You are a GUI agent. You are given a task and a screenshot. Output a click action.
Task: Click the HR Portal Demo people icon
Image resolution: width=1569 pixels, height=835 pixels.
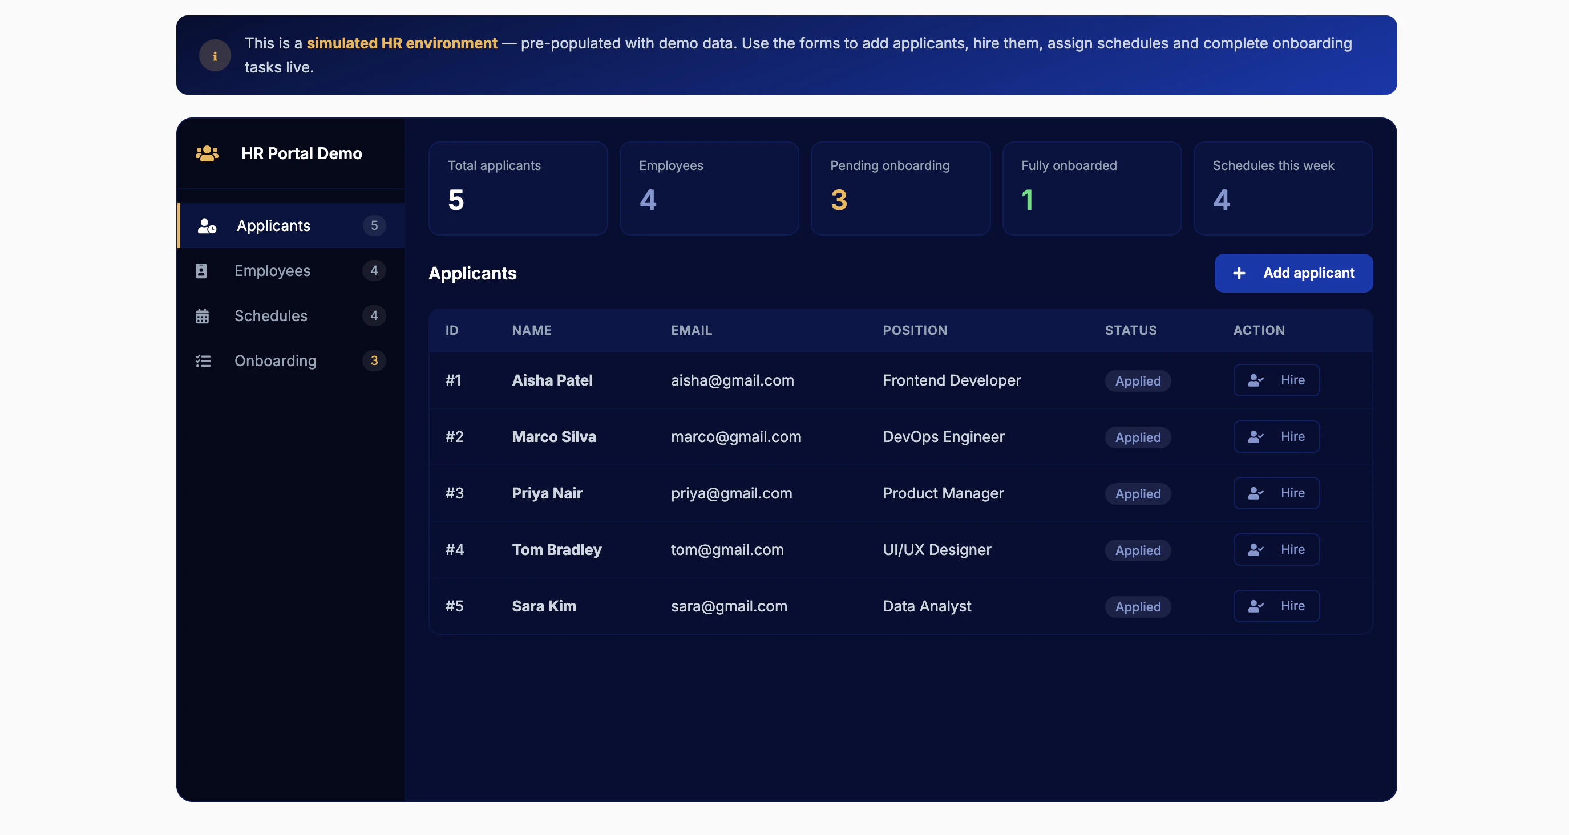(x=207, y=153)
